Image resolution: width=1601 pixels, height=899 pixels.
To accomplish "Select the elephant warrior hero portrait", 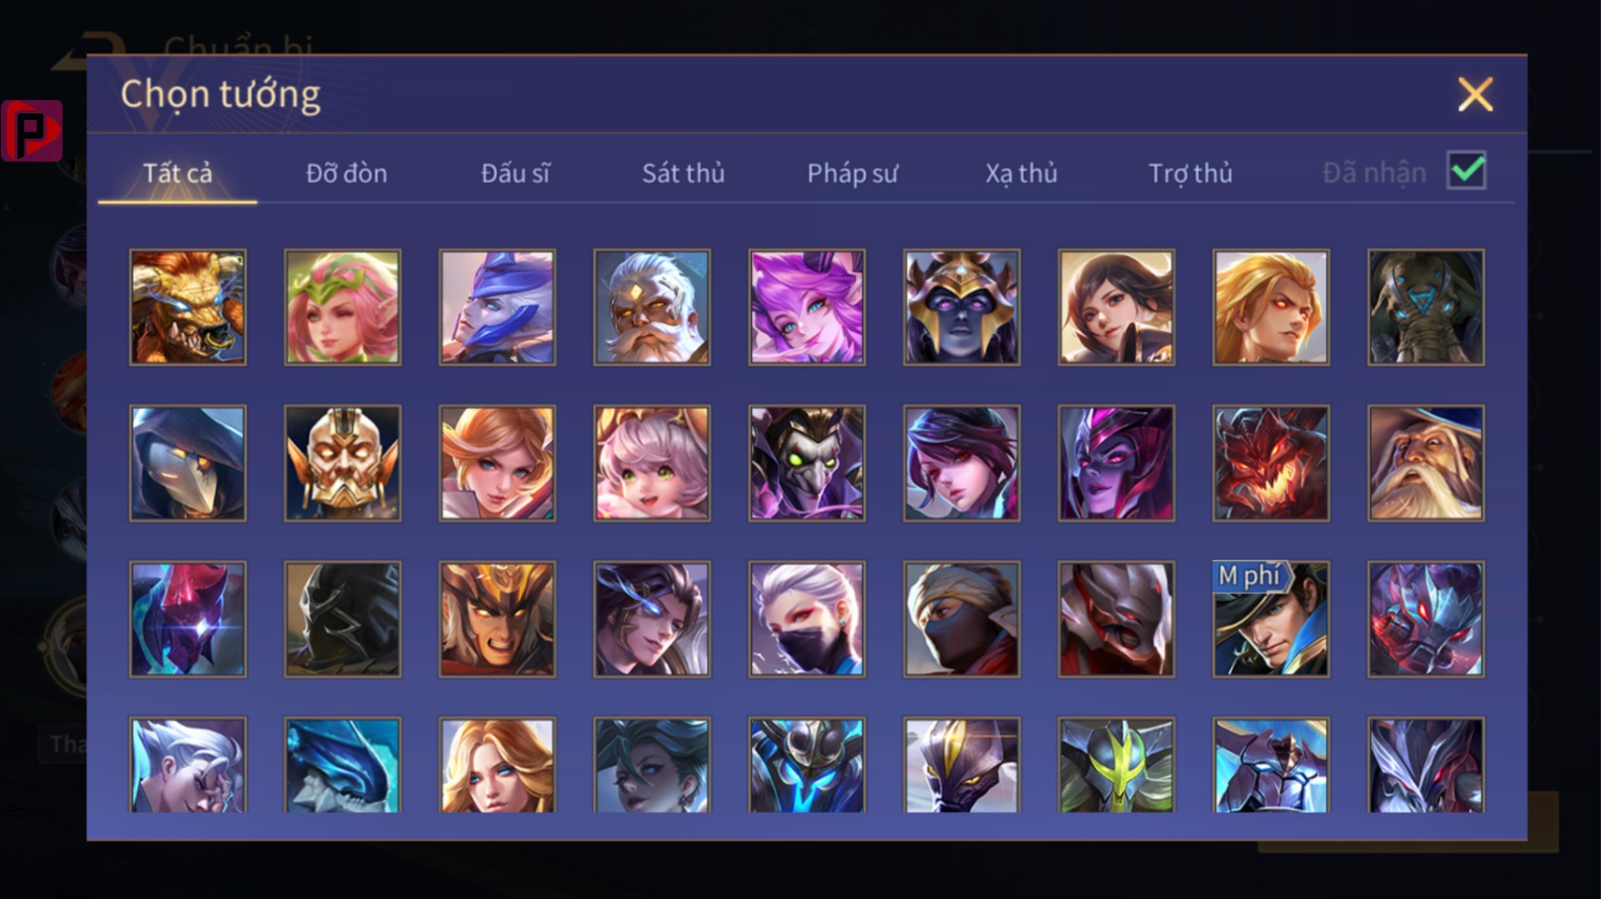I will click(1426, 307).
